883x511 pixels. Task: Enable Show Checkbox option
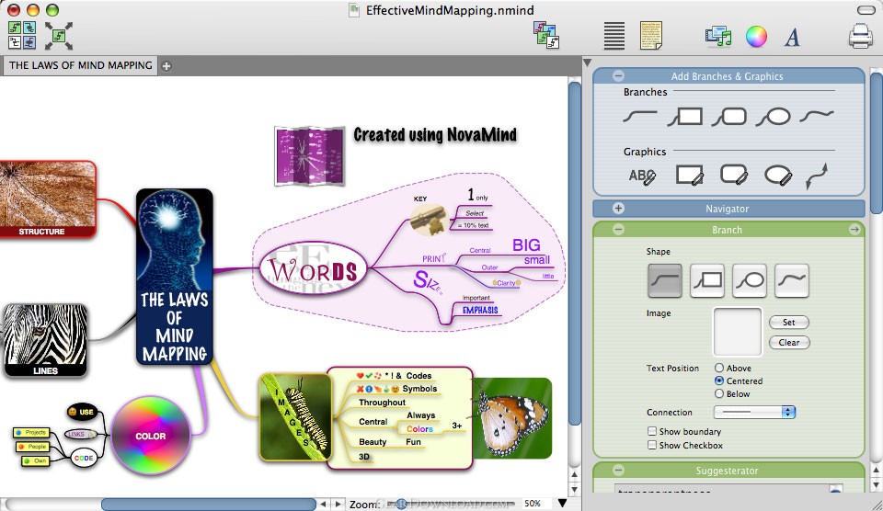tap(652, 445)
